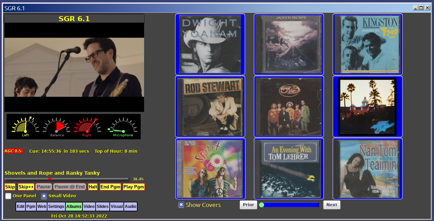Viewport: 434px width, 221px height.
Task: Click Pause @ End button
Action: [x=70, y=187]
